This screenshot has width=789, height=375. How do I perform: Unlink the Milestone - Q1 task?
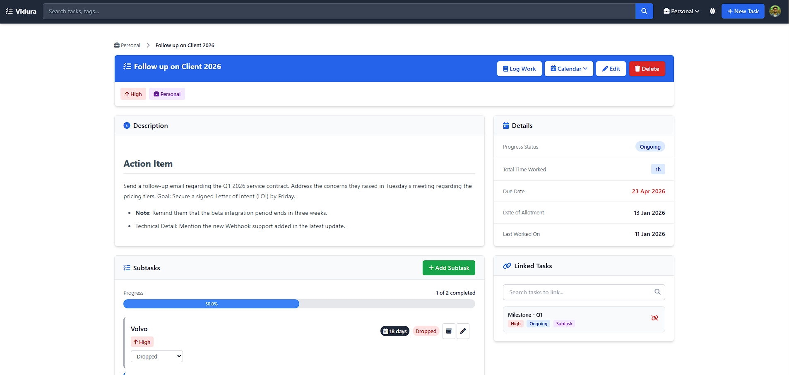click(654, 318)
